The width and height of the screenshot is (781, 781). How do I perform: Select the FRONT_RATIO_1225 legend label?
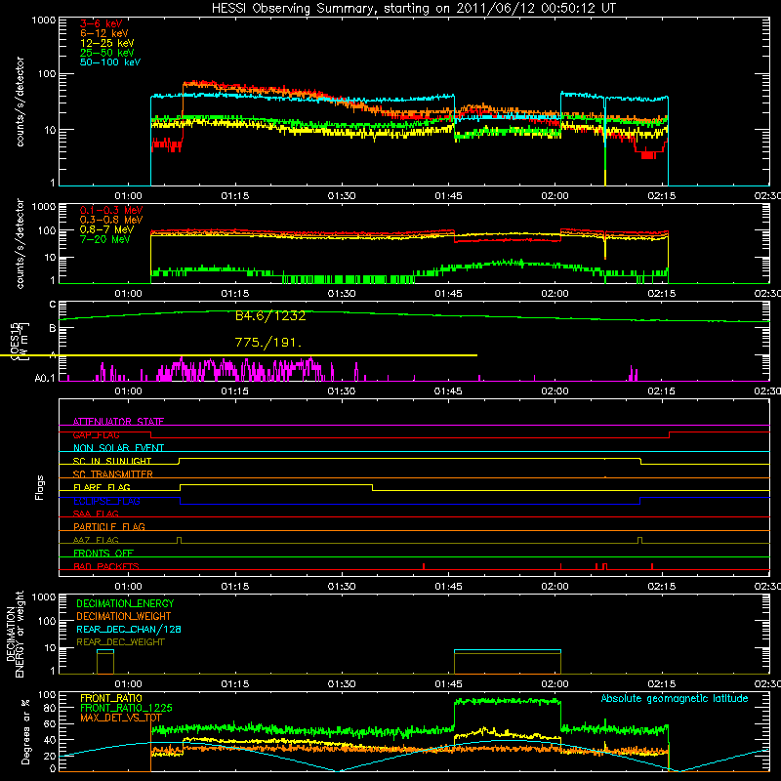point(126,708)
